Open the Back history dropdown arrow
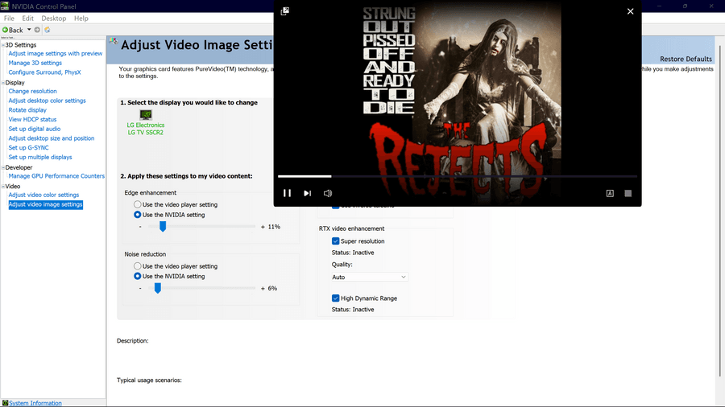The width and height of the screenshot is (725, 407). coord(29,30)
